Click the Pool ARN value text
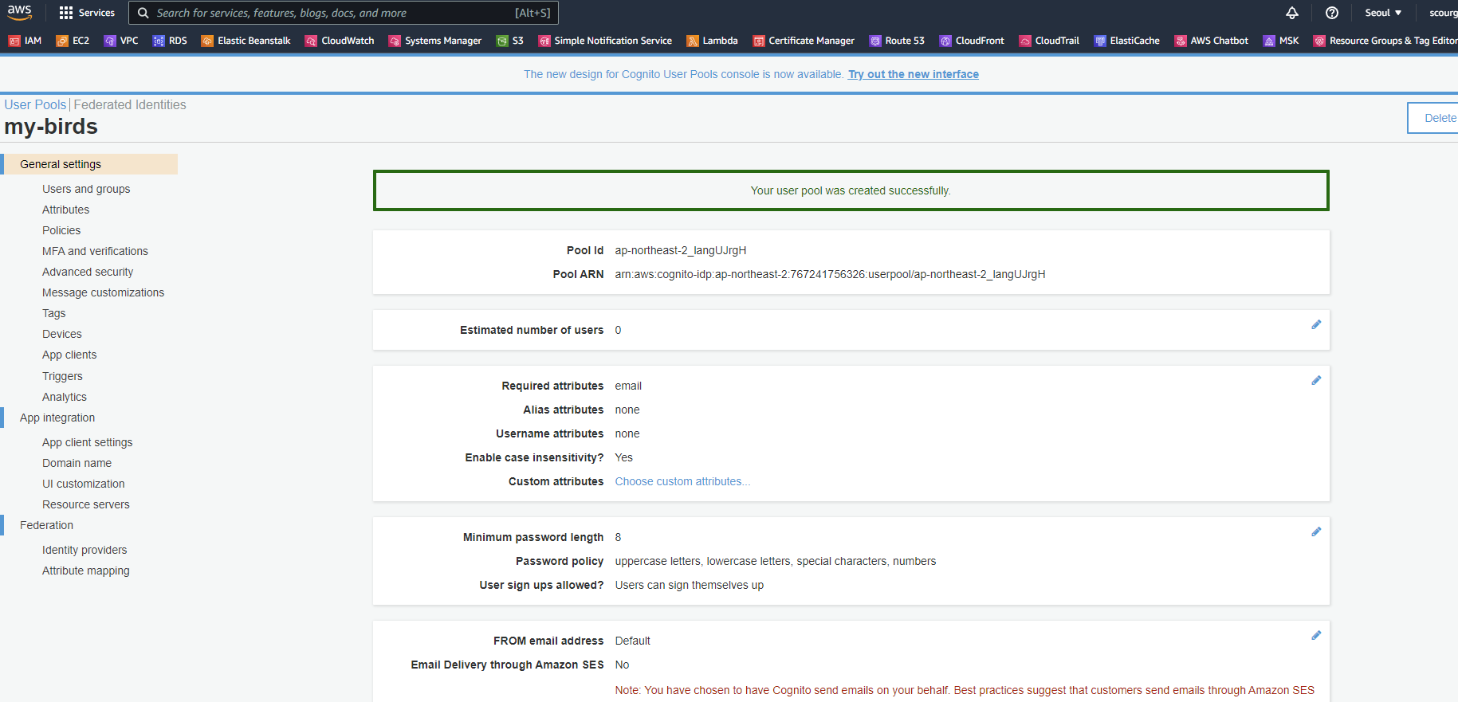The image size is (1458, 702). 830,274
